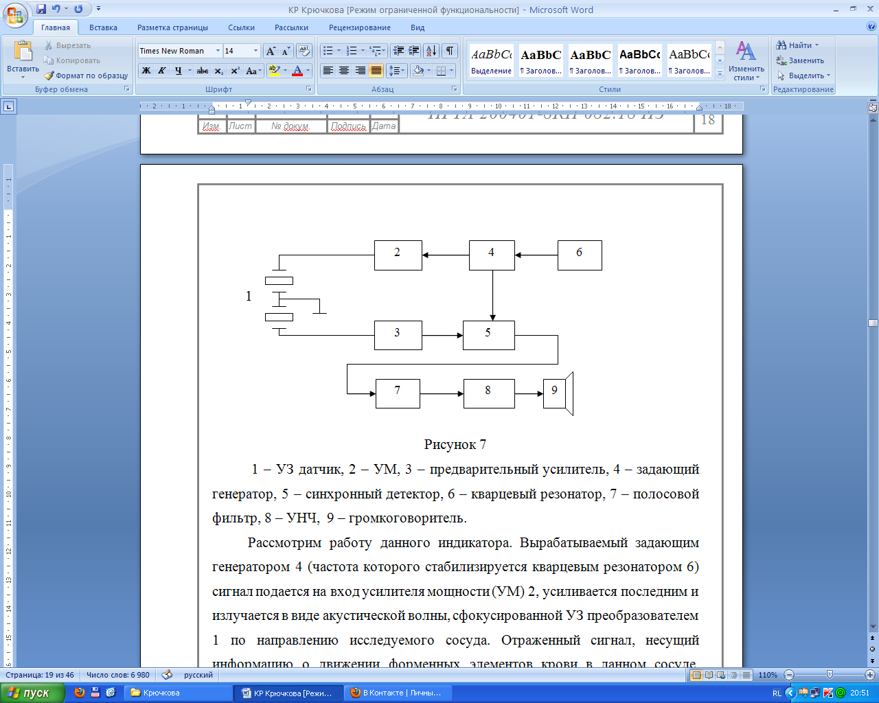Click the bulleted list icon
Screen dimensions: 879x703
click(328, 51)
